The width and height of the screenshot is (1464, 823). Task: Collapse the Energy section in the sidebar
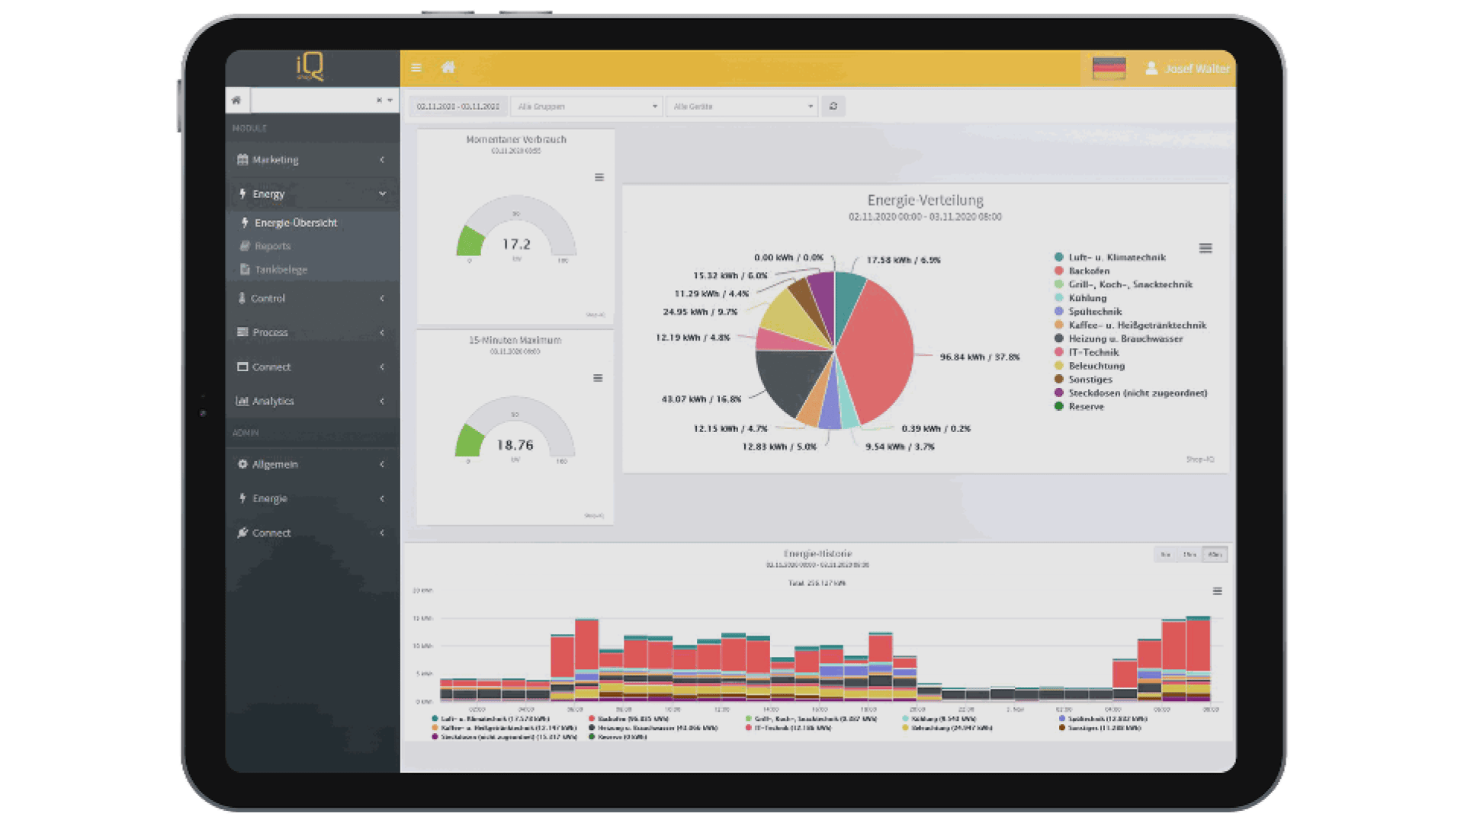pos(383,194)
